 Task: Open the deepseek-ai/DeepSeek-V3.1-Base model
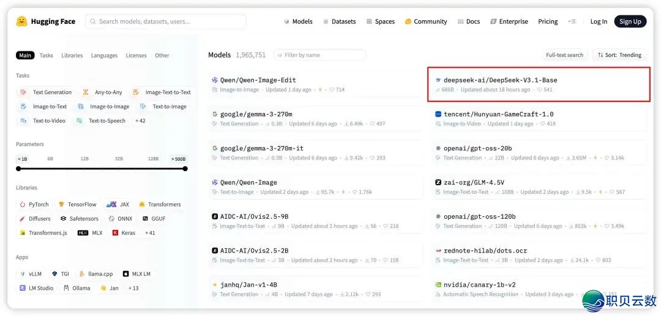coord(539,84)
